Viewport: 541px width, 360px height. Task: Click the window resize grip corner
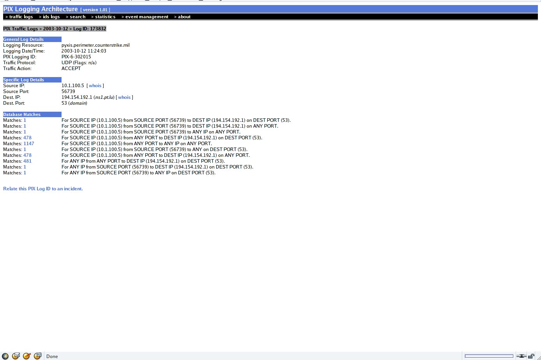[x=538, y=357]
